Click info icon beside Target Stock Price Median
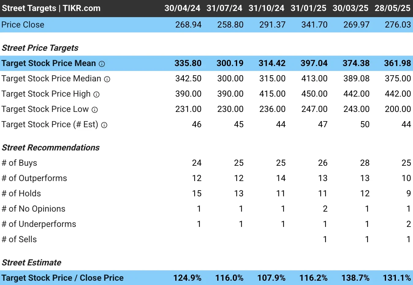This screenshot has height=285, width=413. click(x=107, y=79)
